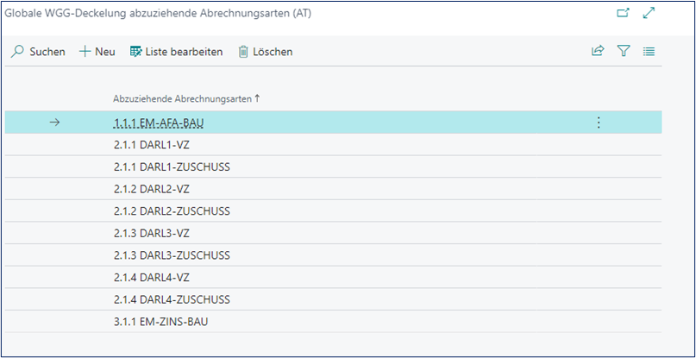Viewport: 696px width, 358px height.
Task: Choose 2.1.2 DARL2-ZUSCHUSS in list
Action: point(172,211)
